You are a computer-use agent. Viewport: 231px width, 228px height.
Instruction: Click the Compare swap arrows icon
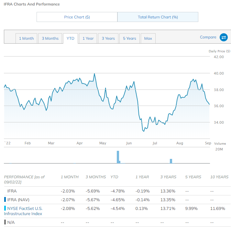coord(224,37)
